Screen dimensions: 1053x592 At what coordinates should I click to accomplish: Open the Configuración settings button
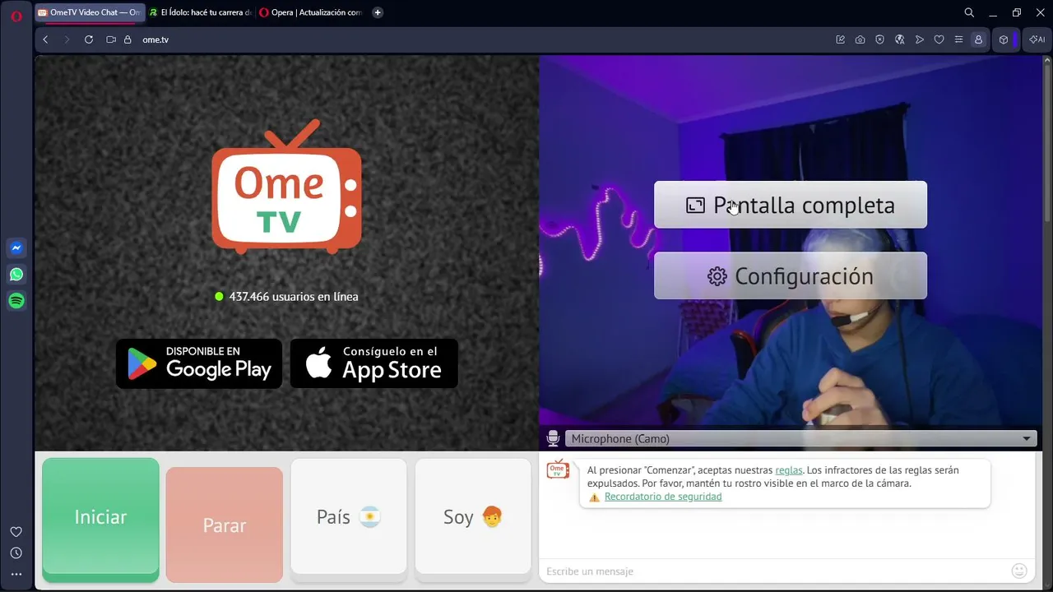(791, 275)
